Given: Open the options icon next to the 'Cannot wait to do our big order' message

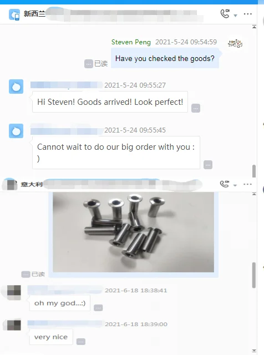Looking at the screenshot, I should tap(208, 165).
